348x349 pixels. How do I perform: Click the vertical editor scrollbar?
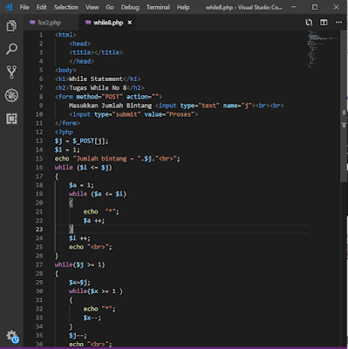pos(344,106)
